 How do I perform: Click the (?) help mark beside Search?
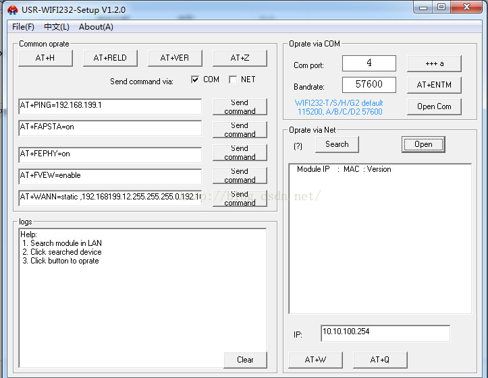point(298,146)
